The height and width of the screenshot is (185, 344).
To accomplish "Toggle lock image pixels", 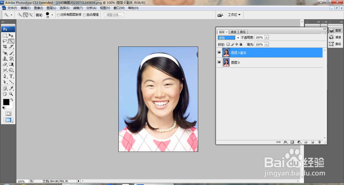I will click(x=232, y=44).
